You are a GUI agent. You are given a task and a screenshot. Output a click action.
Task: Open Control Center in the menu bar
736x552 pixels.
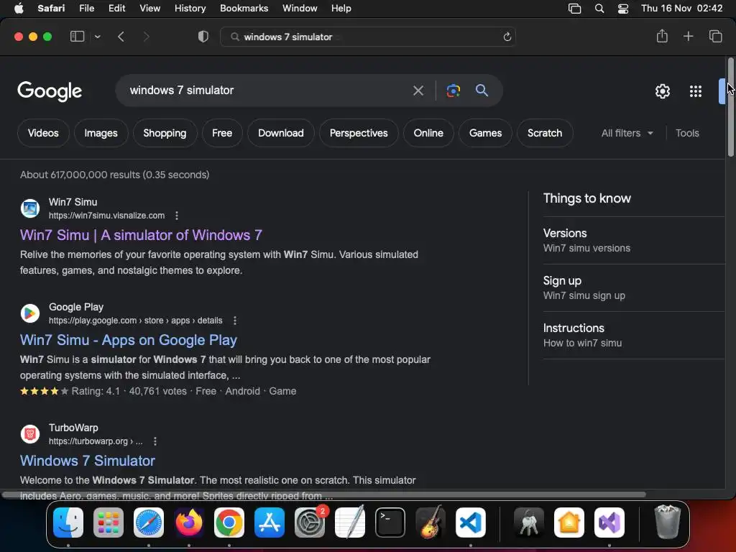click(x=623, y=9)
